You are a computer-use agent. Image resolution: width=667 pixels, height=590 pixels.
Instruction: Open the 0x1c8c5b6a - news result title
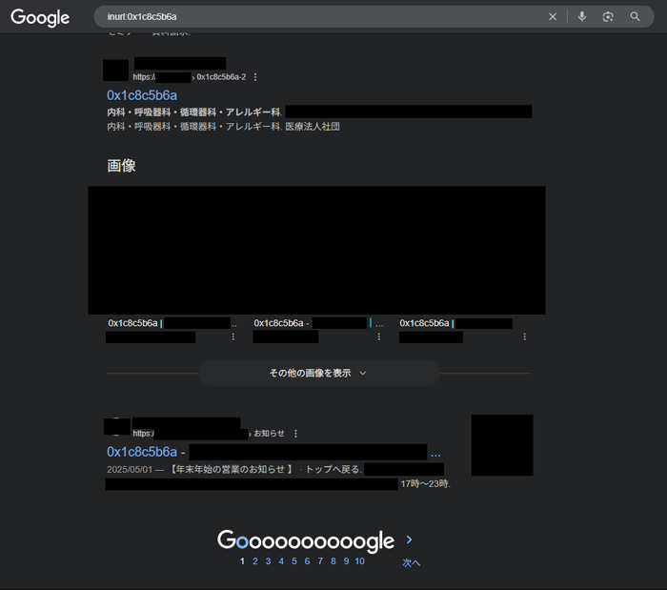[146, 452]
